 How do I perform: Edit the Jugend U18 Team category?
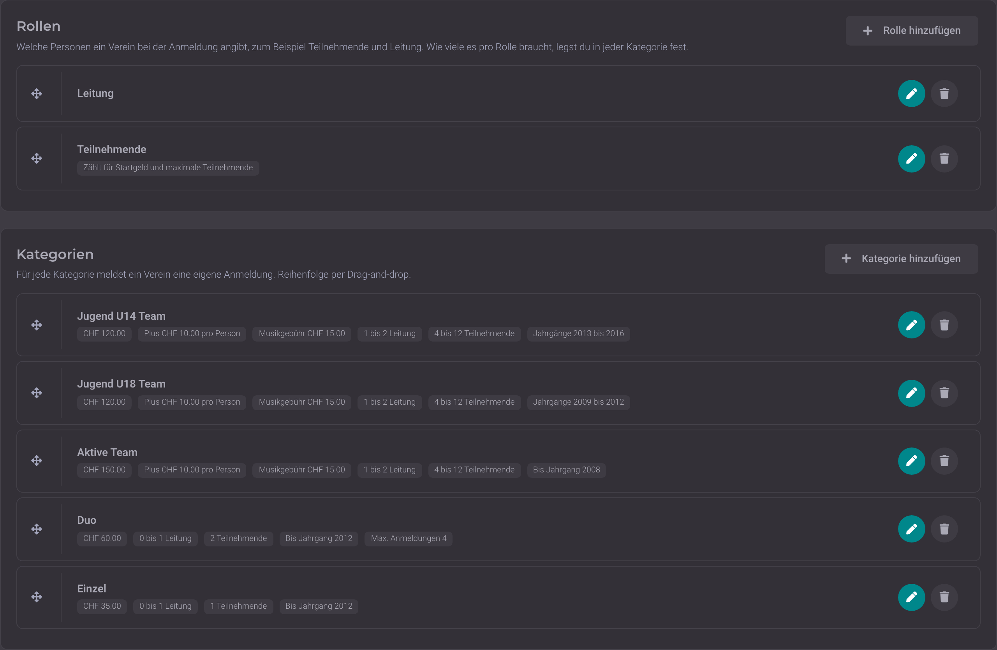click(911, 393)
